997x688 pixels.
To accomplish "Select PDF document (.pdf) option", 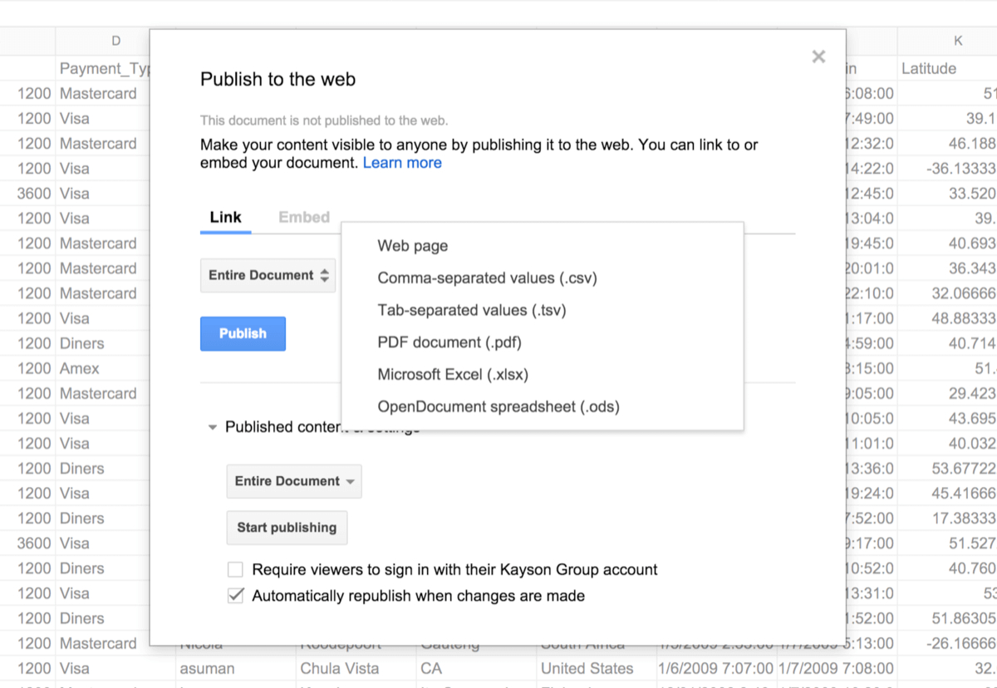I will point(449,342).
